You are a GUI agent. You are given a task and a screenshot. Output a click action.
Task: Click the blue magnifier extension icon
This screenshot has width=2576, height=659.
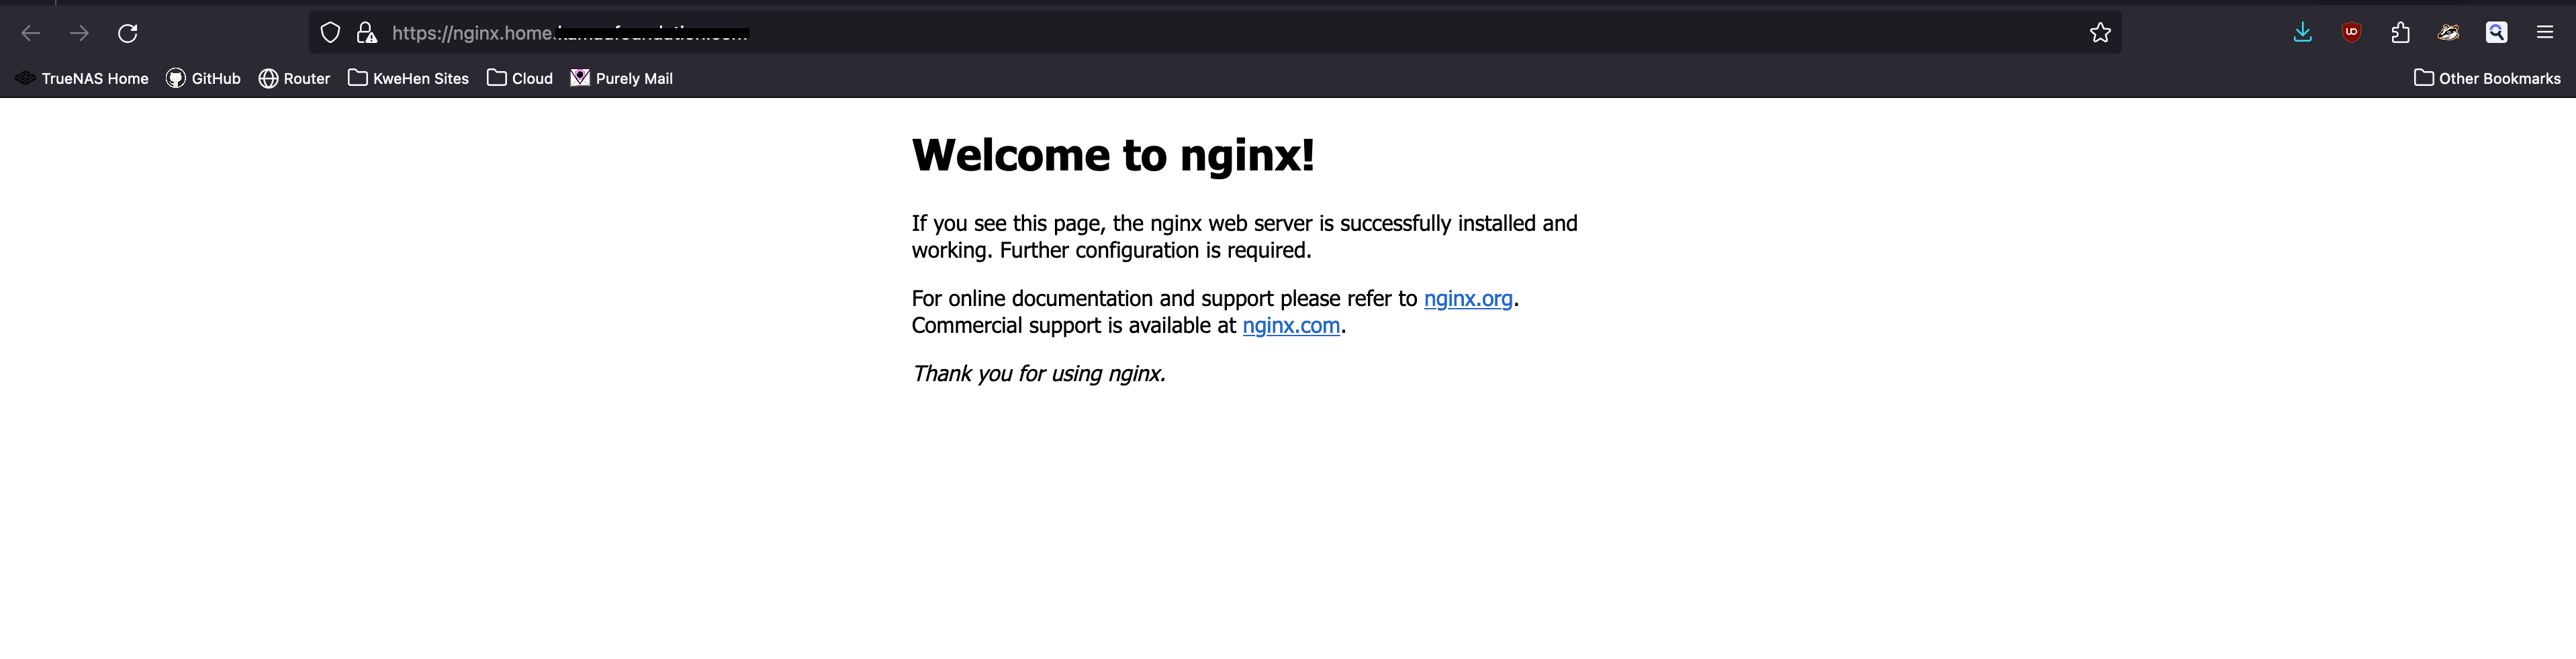point(2496,33)
